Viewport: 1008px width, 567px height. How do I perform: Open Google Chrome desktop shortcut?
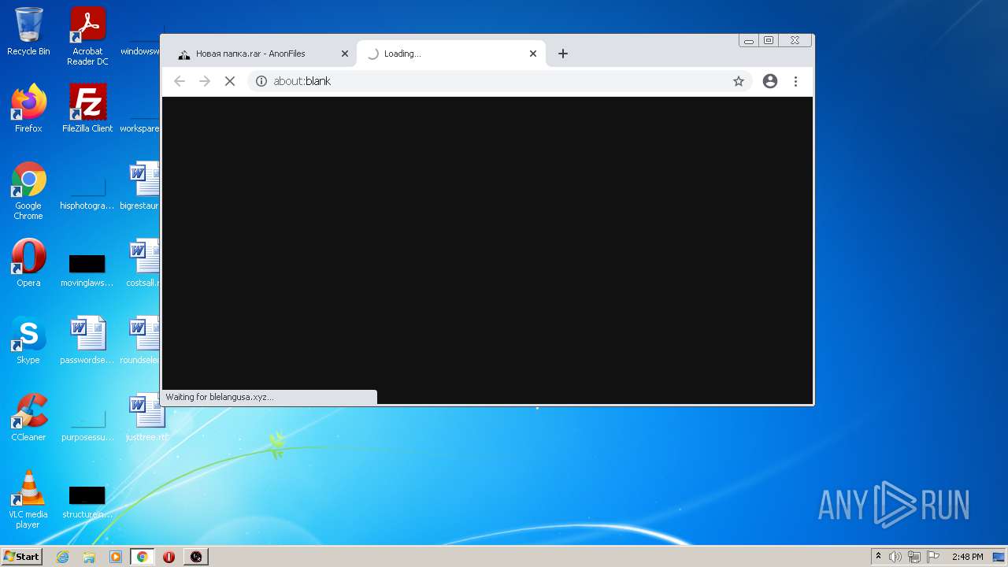pos(28,191)
